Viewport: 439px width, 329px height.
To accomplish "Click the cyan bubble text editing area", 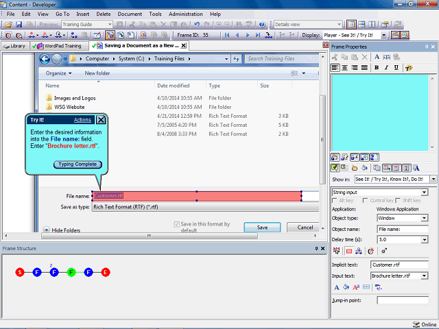I will (380, 112).
